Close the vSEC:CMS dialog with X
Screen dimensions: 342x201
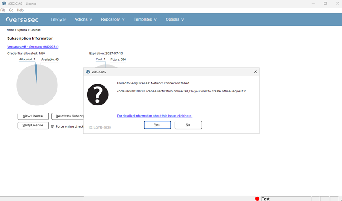(255, 72)
